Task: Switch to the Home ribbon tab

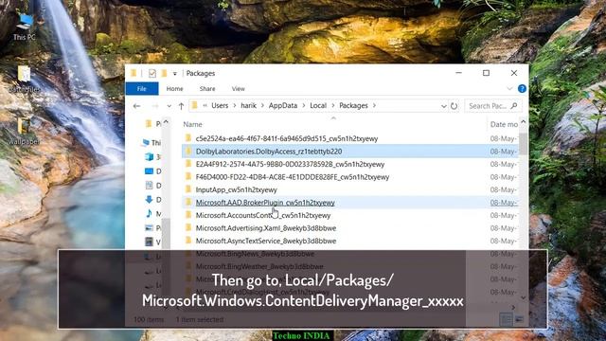Action: point(174,88)
